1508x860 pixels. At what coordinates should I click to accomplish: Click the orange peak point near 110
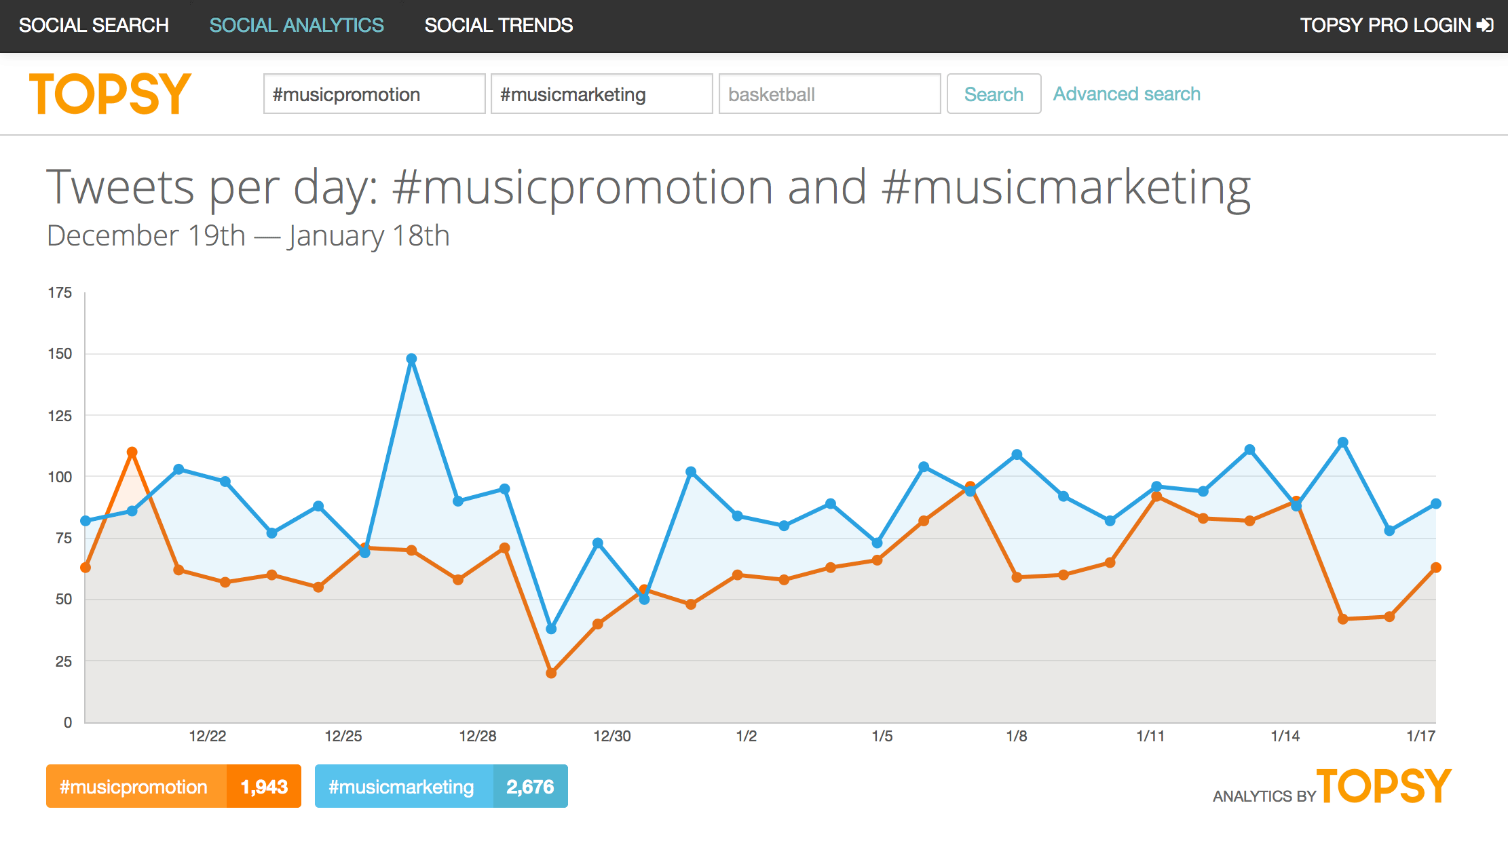click(132, 452)
